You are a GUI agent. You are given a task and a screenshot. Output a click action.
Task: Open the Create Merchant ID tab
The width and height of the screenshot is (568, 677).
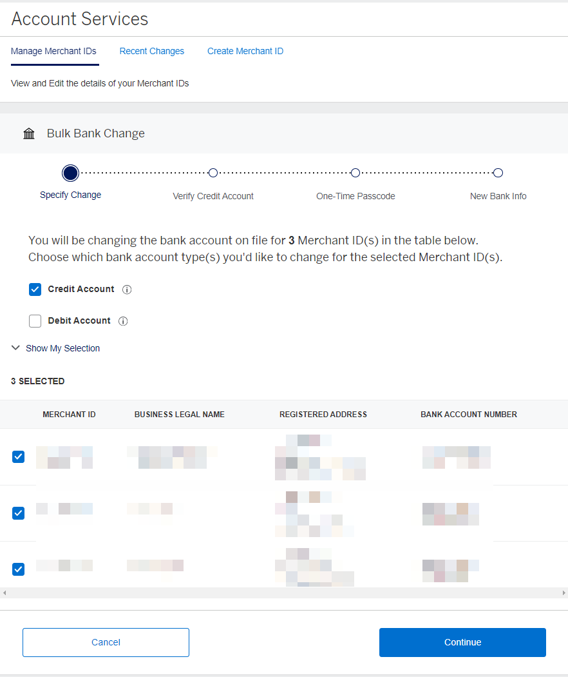tap(245, 51)
